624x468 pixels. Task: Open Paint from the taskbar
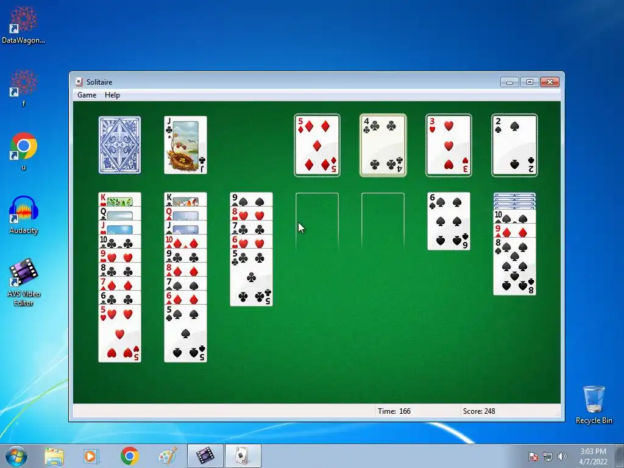pyautogui.click(x=167, y=456)
